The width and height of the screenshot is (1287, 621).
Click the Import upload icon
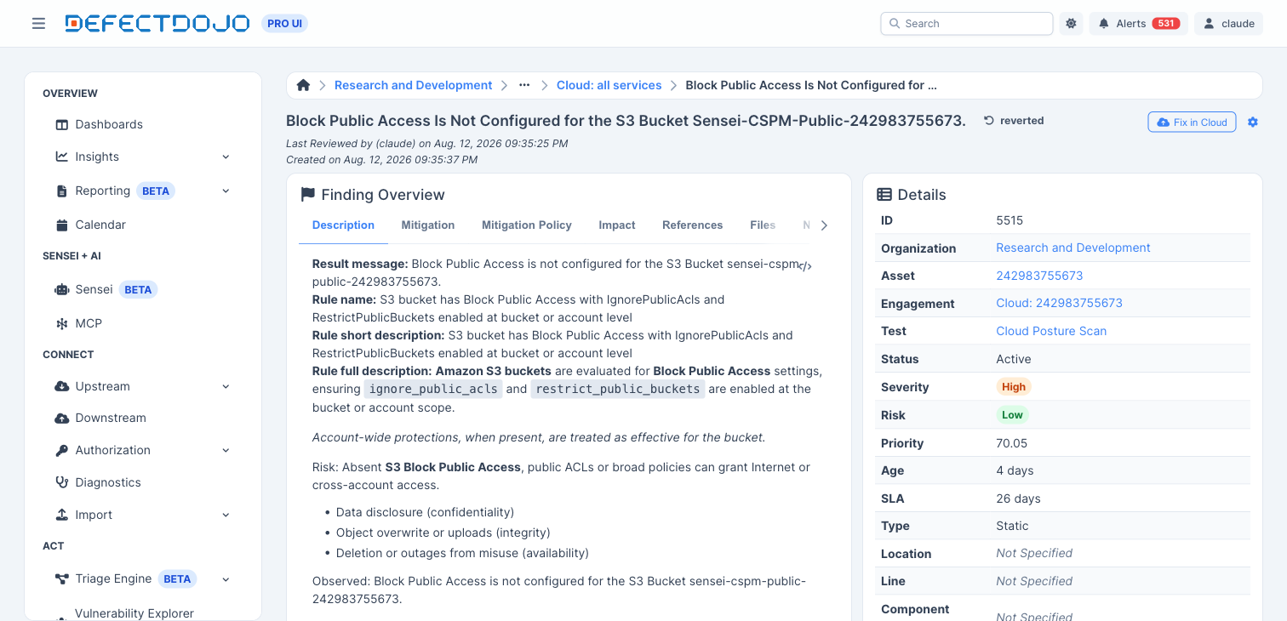(61, 515)
